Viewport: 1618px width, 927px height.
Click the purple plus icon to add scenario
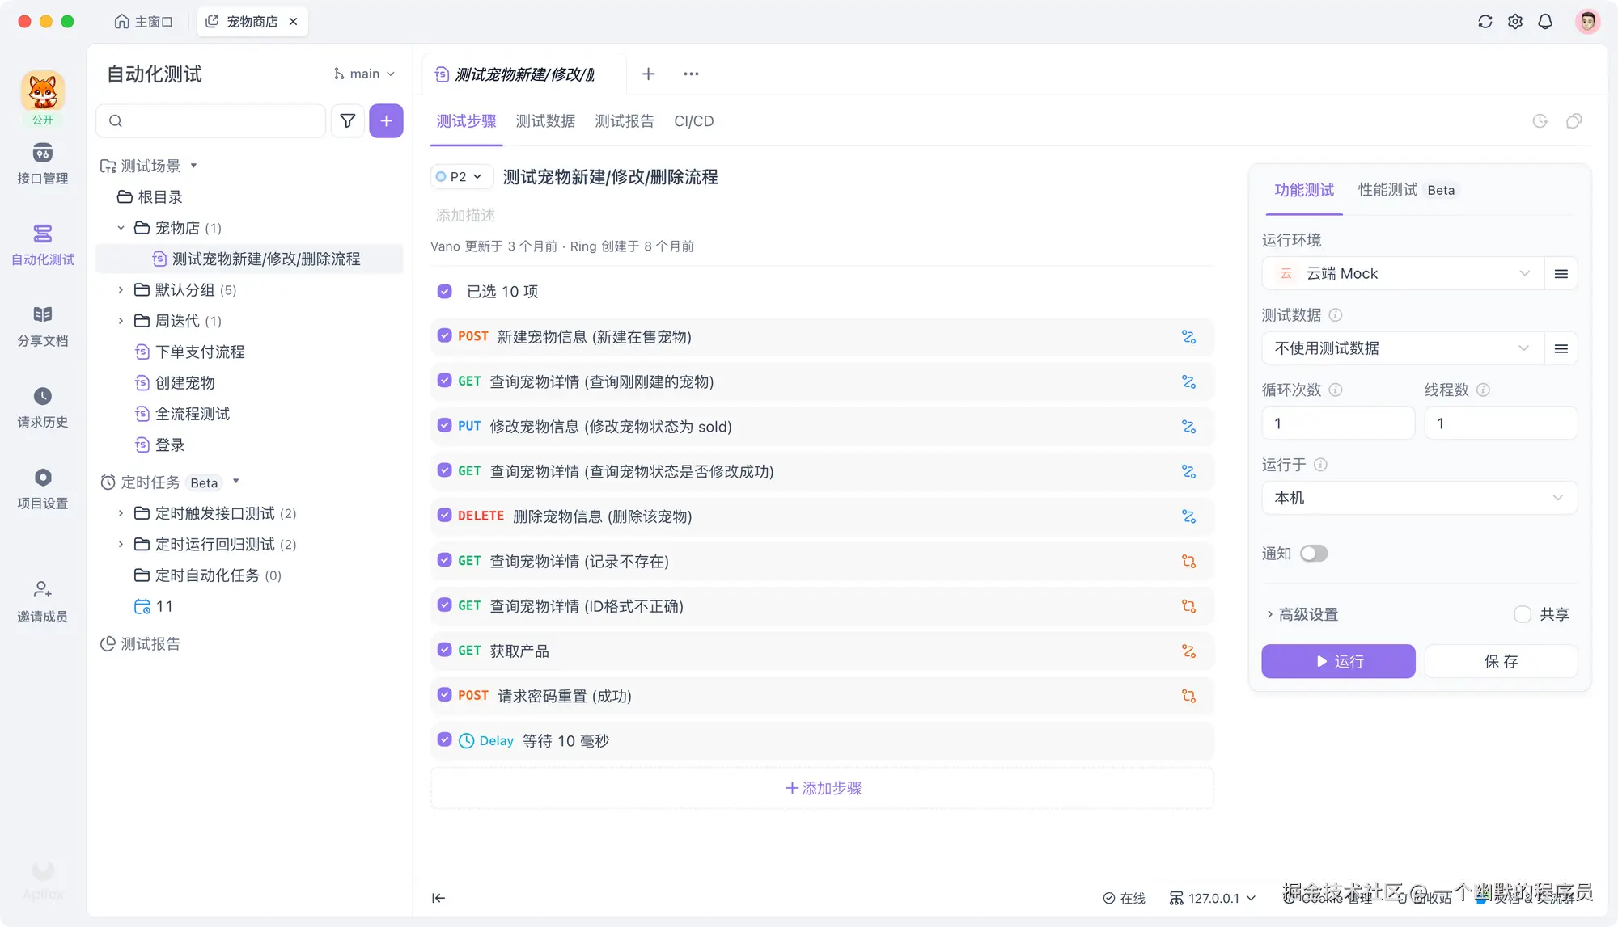point(386,120)
